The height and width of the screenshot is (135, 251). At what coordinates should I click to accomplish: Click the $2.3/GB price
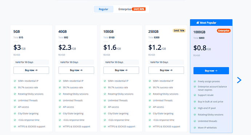pyautogui.click(x=67, y=48)
